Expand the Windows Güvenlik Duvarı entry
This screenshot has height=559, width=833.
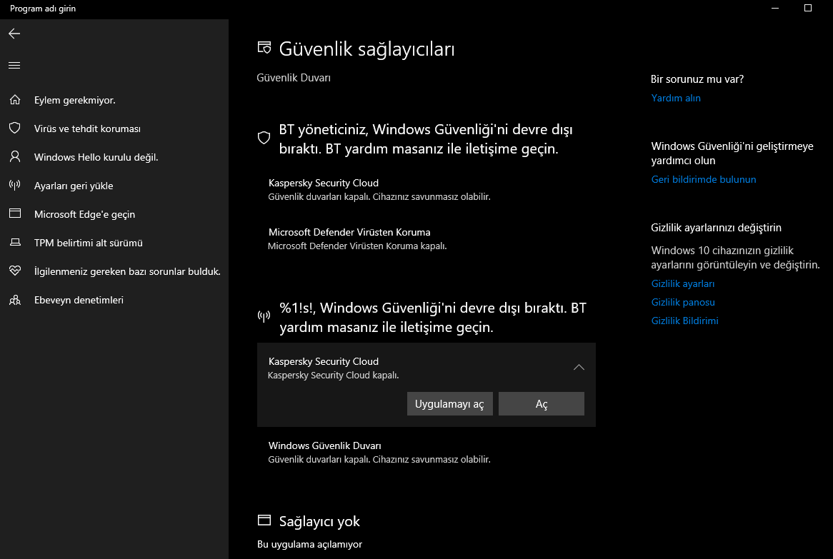coord(425,452)
